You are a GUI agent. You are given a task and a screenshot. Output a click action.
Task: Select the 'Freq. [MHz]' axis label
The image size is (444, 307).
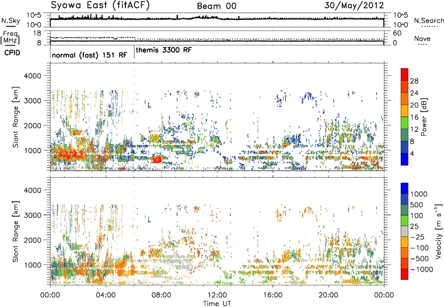pos(10,38)
